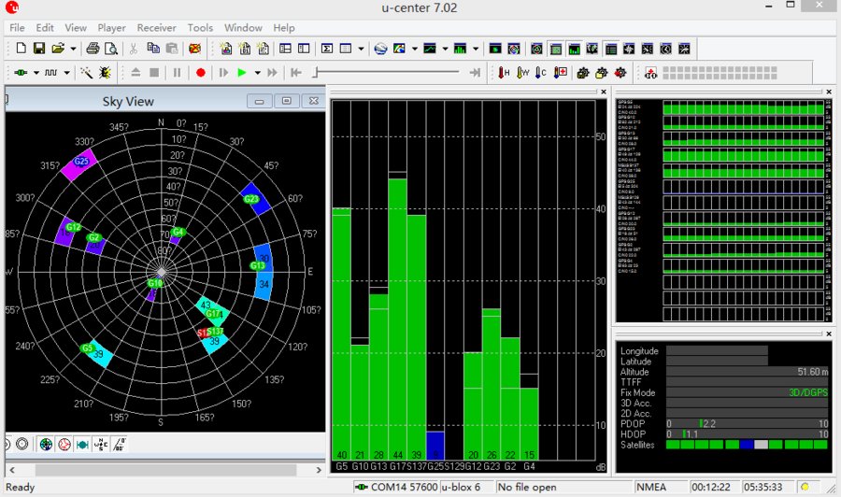Open the Receiver menu

156,28
